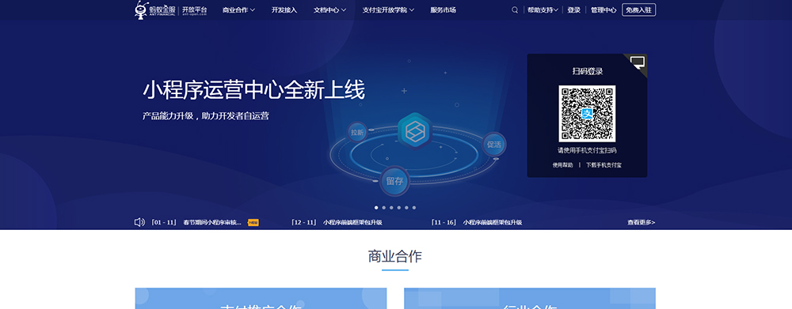792x309 pixels.
Task: Click the 免费入驻 button
Action: click(x=638, y=9)
